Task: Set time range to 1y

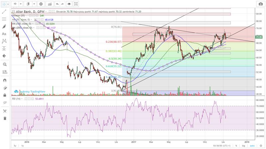Action: click(x=22, y=146)
